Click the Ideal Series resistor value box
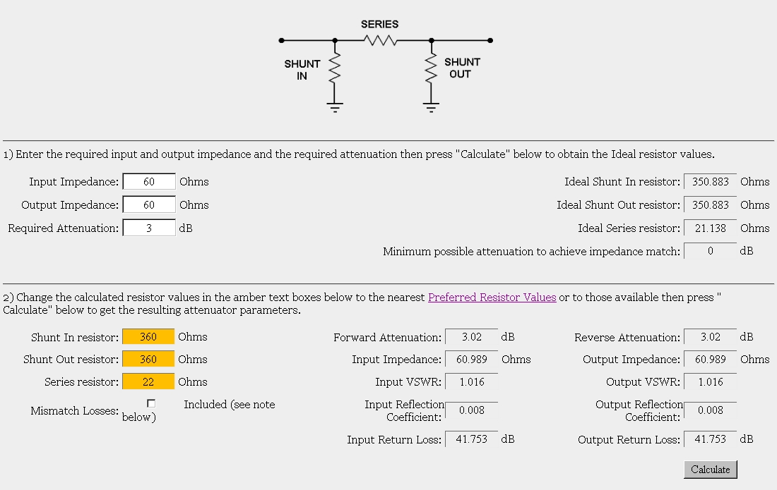Viewport: 777px width, 490px height. click(x=710, y=228)
